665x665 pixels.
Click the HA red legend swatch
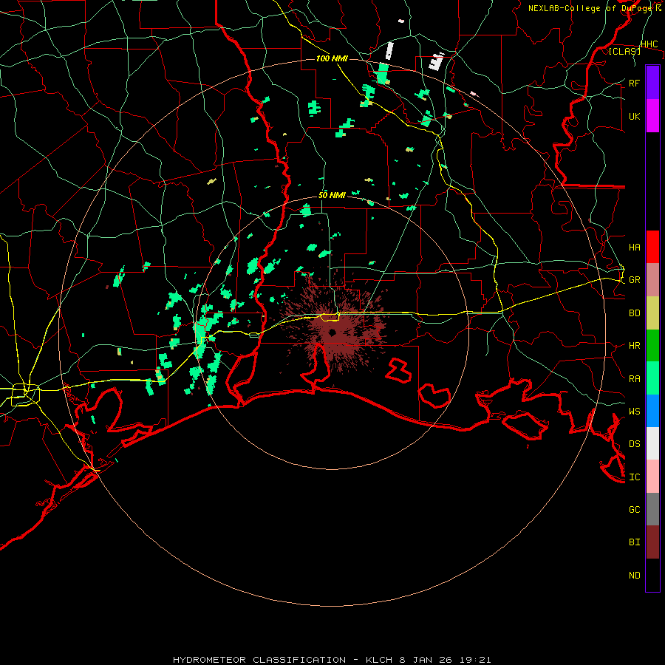click(x=652, y=247)
